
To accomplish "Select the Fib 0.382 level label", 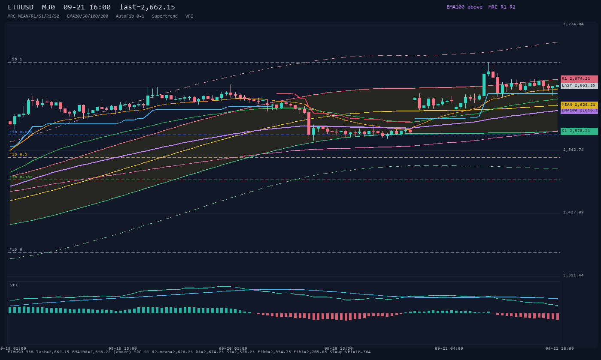I will tap(21, 177).
